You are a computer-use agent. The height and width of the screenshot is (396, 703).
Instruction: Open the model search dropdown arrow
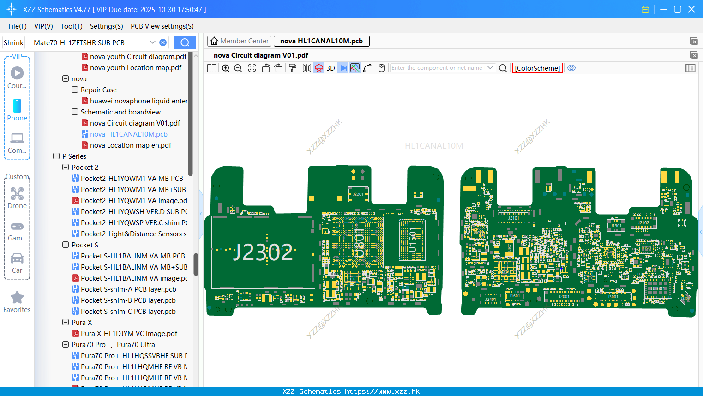[x=153, y=42]
